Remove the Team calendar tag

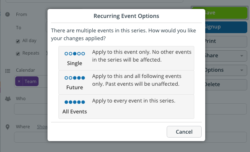[19, 81]
